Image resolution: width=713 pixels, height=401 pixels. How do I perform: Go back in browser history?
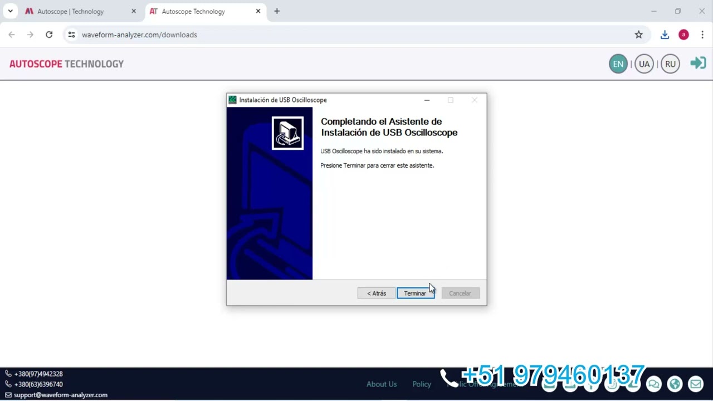click(x=12, y=35)
